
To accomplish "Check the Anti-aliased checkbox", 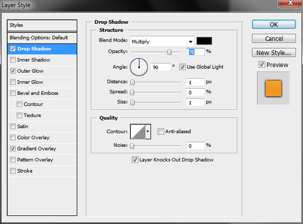I will (161, 132).
